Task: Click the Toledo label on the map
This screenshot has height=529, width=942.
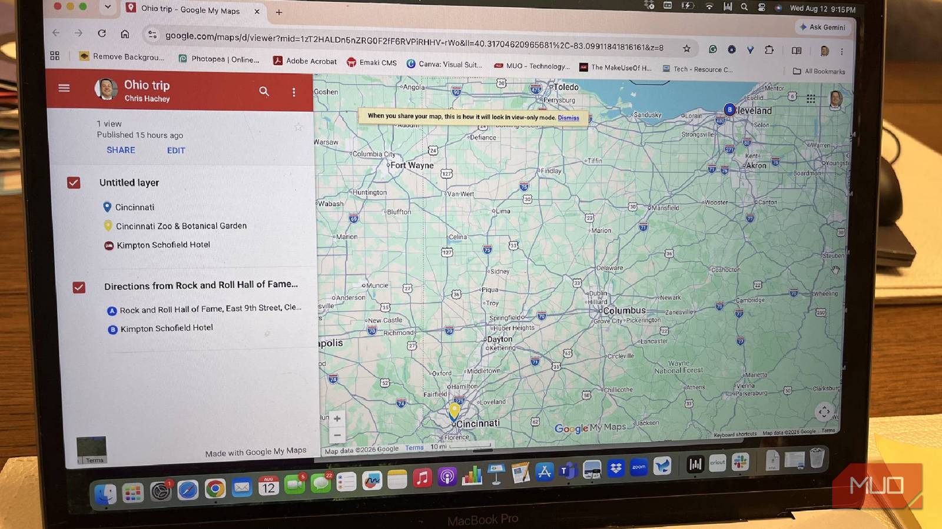Action: [566, 87]
